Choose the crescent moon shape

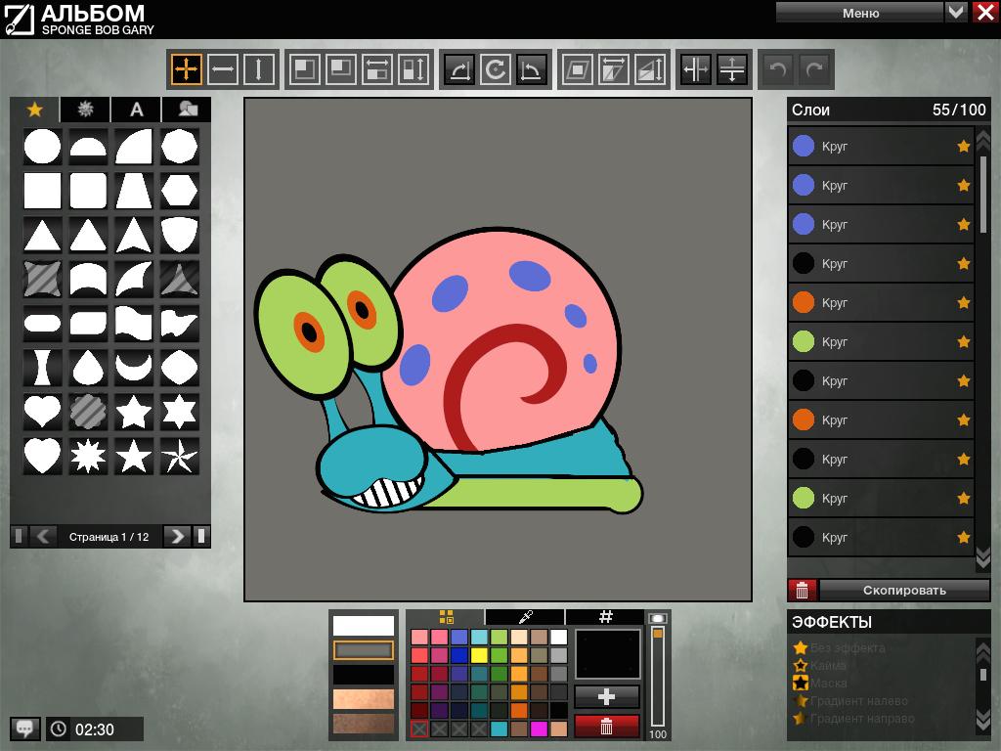point(134,368)
